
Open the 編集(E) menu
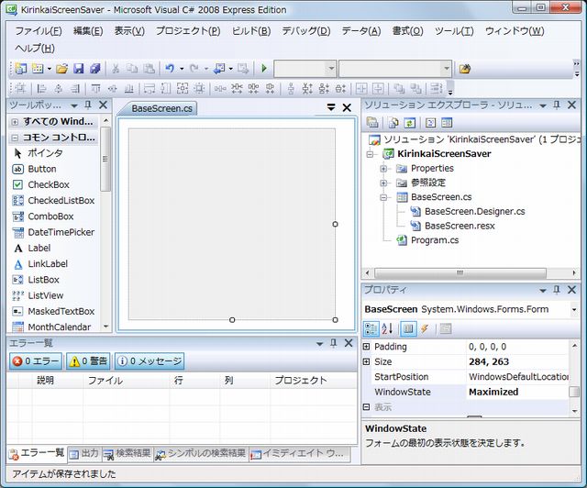point(88,30)
